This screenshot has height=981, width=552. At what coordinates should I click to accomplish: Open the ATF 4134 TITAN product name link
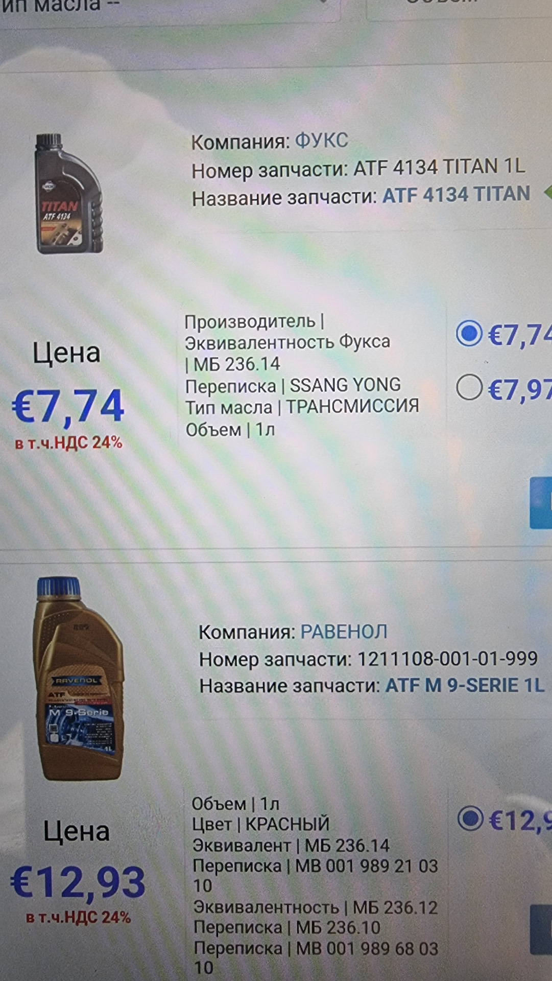(456, 195)
